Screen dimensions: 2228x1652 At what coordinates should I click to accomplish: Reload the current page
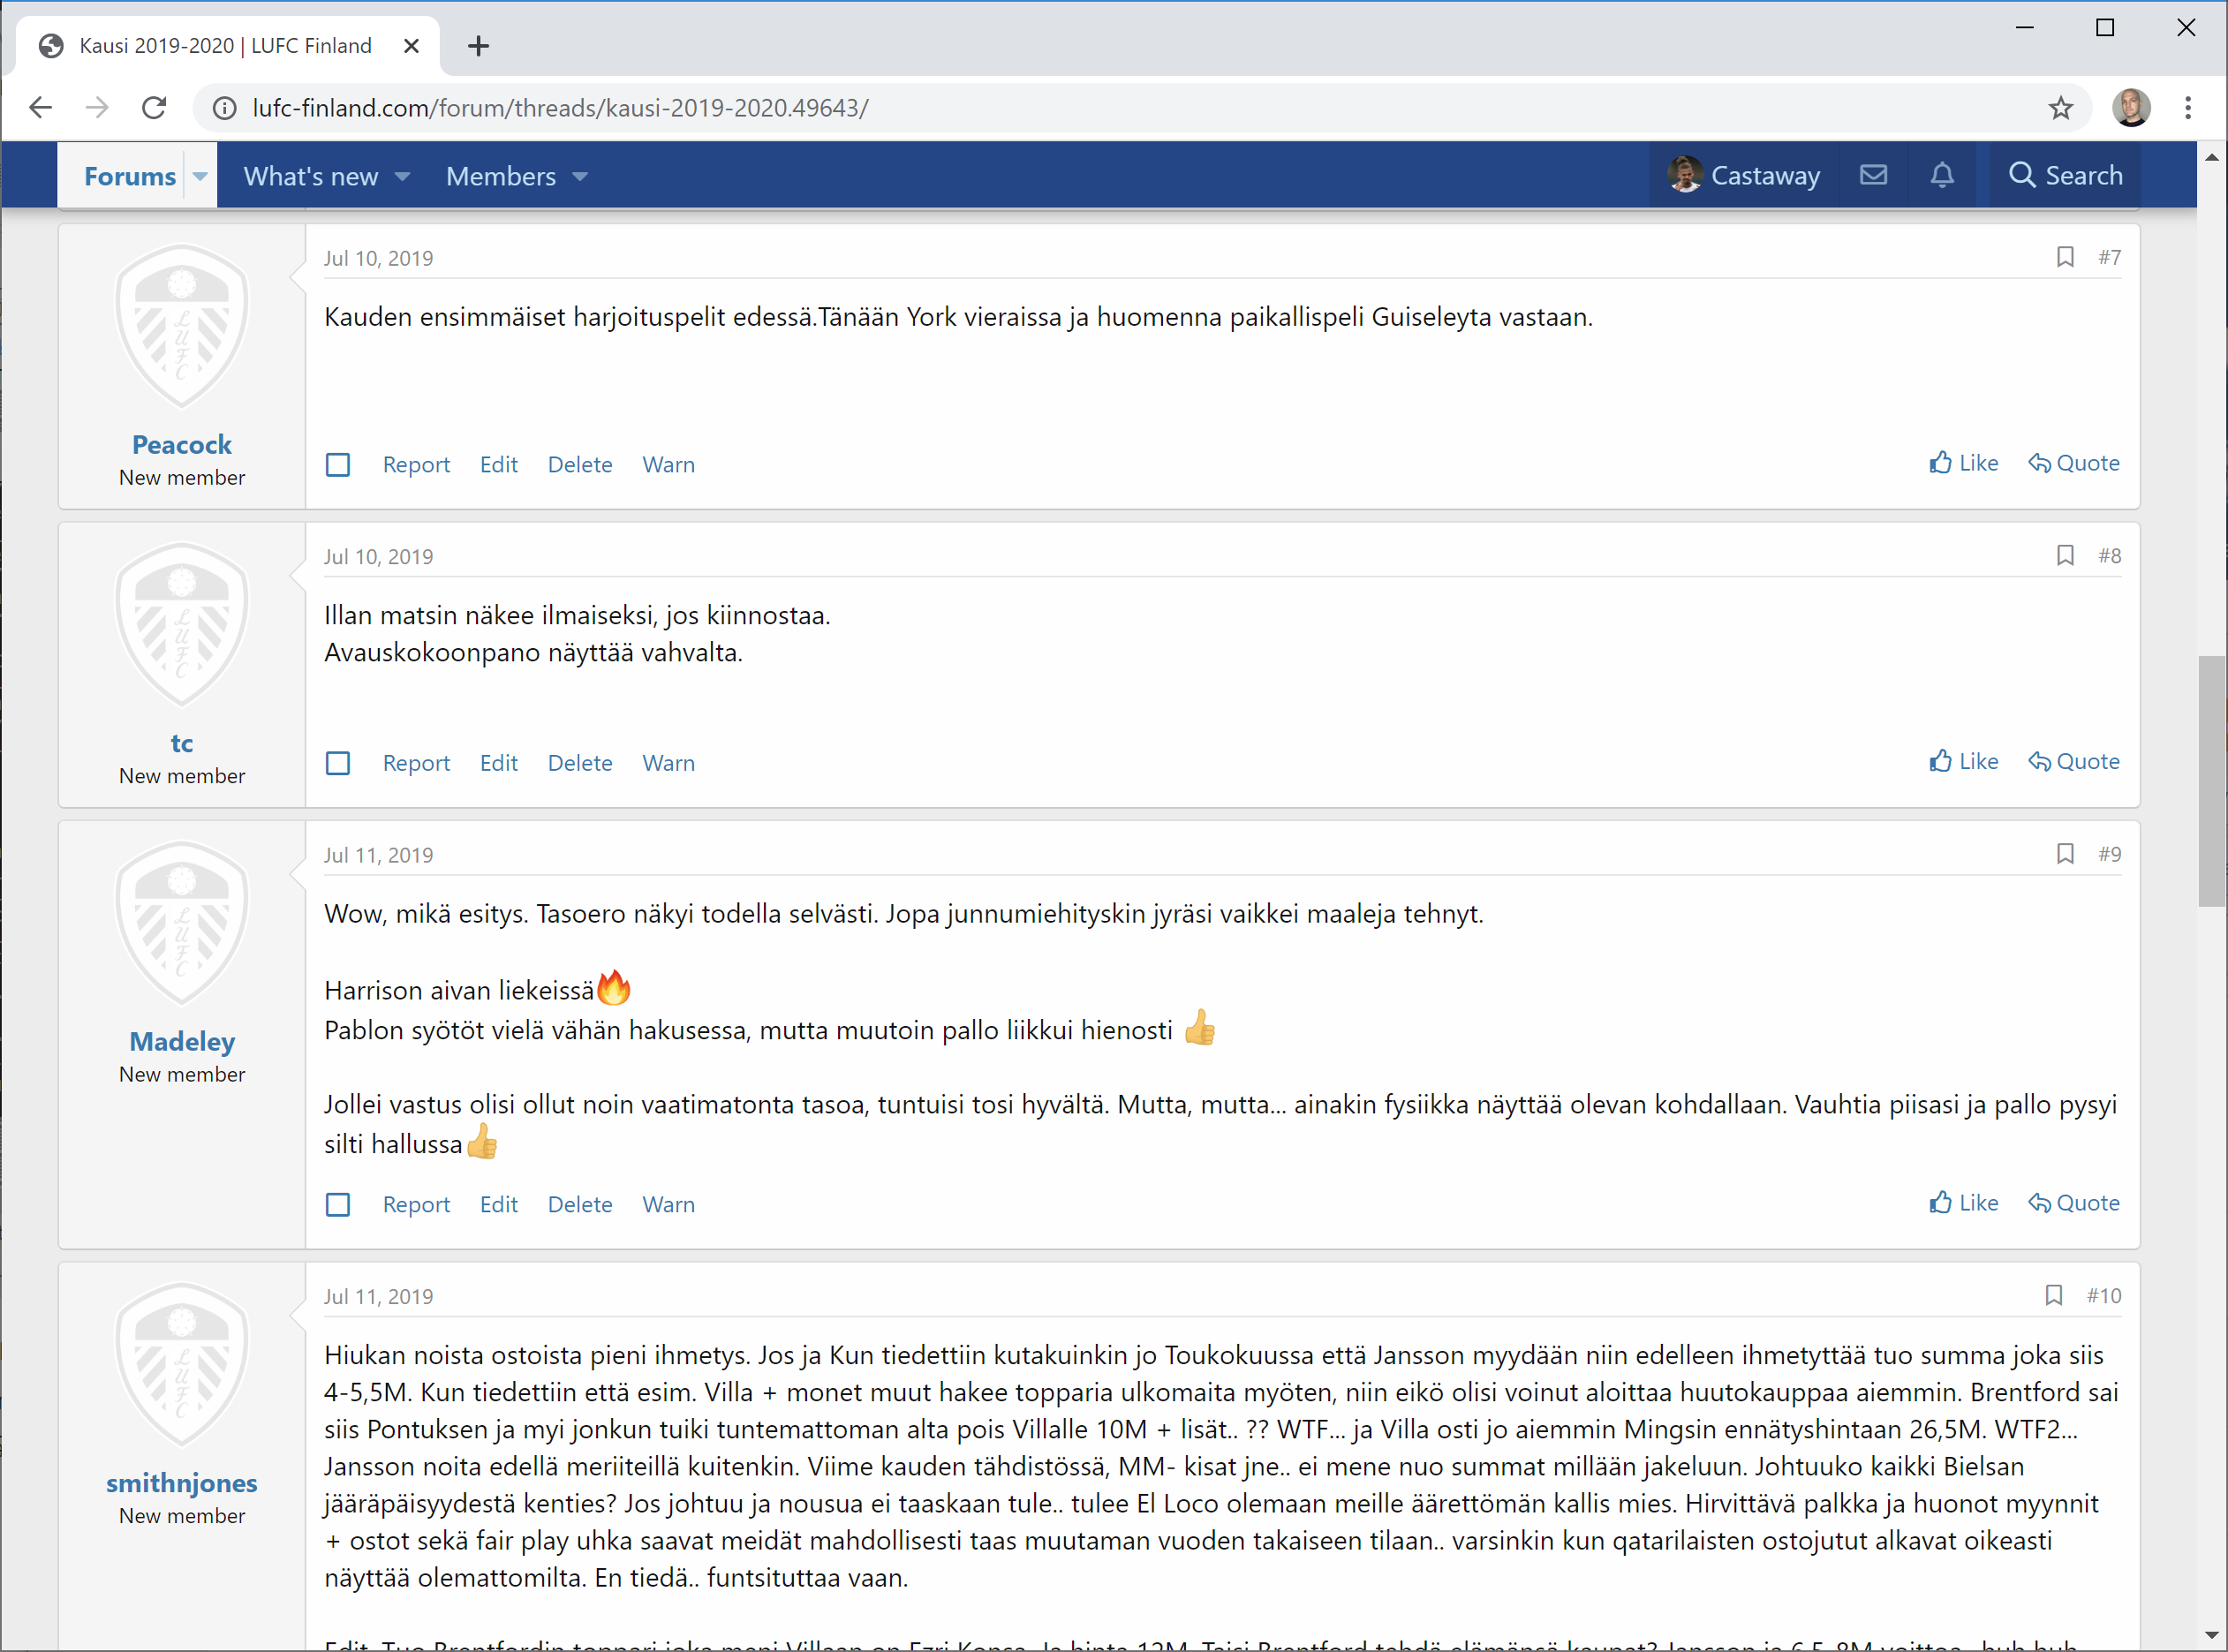154,108
